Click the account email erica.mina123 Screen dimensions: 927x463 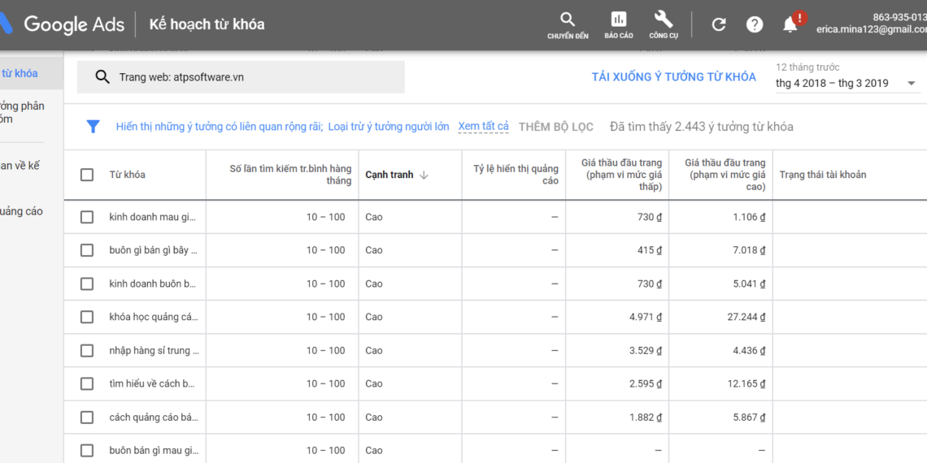[872, 29]
